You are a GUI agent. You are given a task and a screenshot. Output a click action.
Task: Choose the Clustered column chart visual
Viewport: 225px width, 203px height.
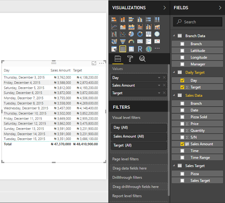[140, 19]
